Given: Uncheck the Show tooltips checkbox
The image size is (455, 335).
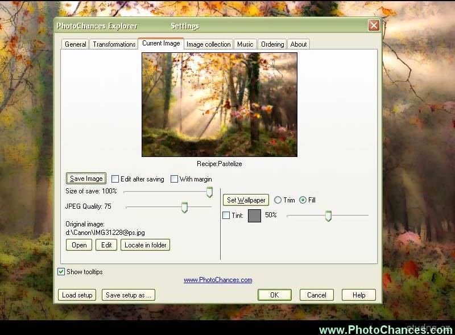Looking at the screenshot, I should pyautogui.click(x=61, y=272).
